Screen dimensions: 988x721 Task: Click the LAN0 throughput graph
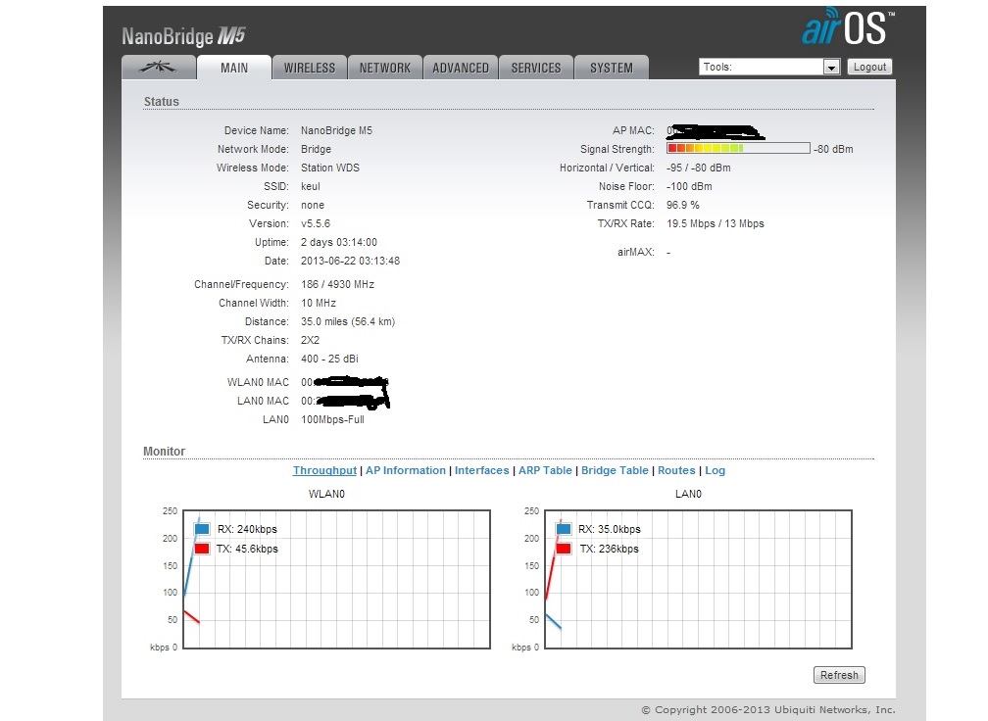698,579
